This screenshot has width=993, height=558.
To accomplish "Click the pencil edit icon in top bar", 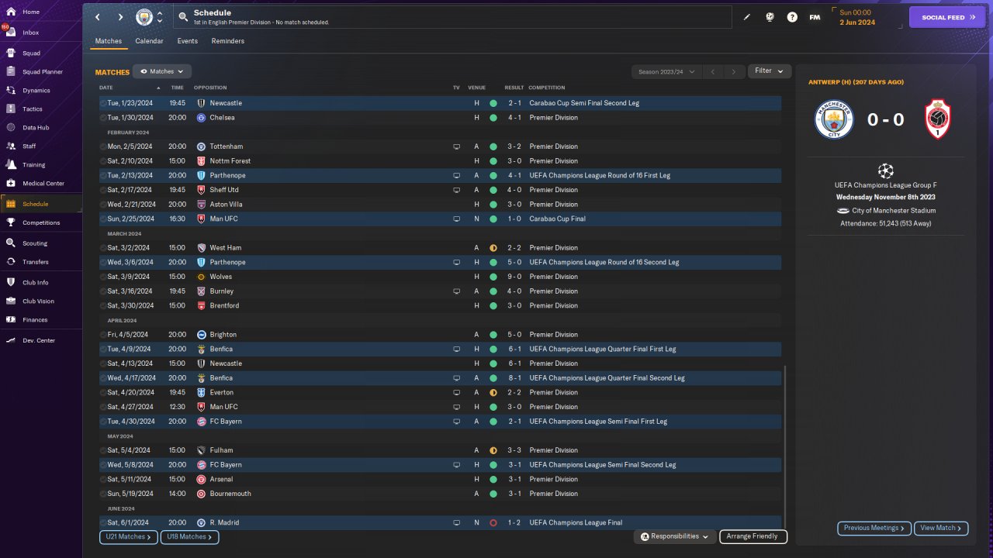I will click(747, 17).
